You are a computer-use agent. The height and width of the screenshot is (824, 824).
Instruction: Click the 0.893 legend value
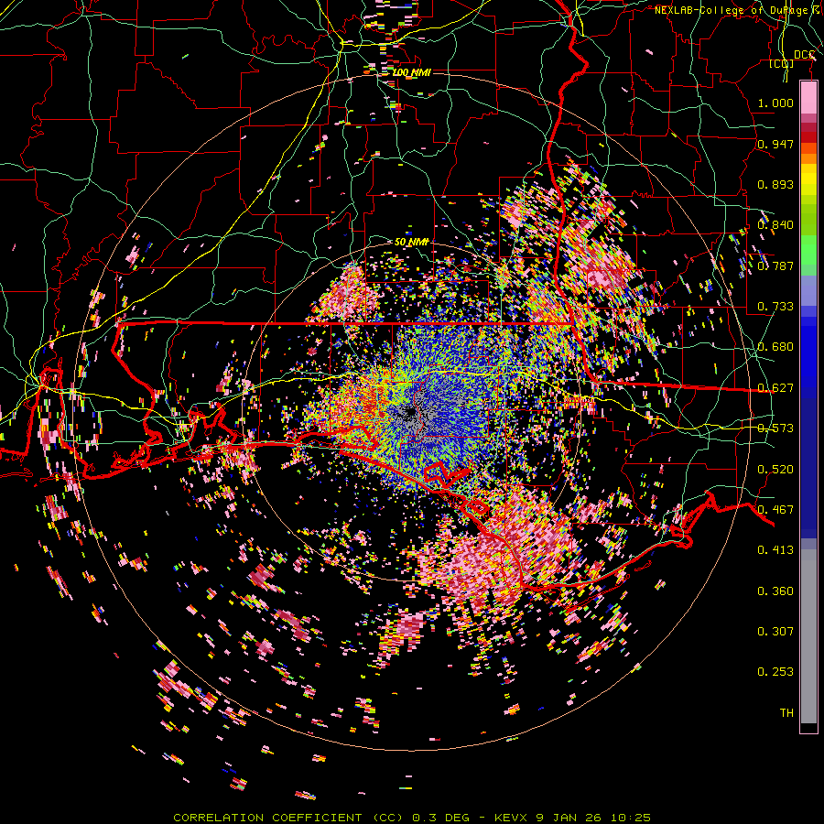coord(775,184)
